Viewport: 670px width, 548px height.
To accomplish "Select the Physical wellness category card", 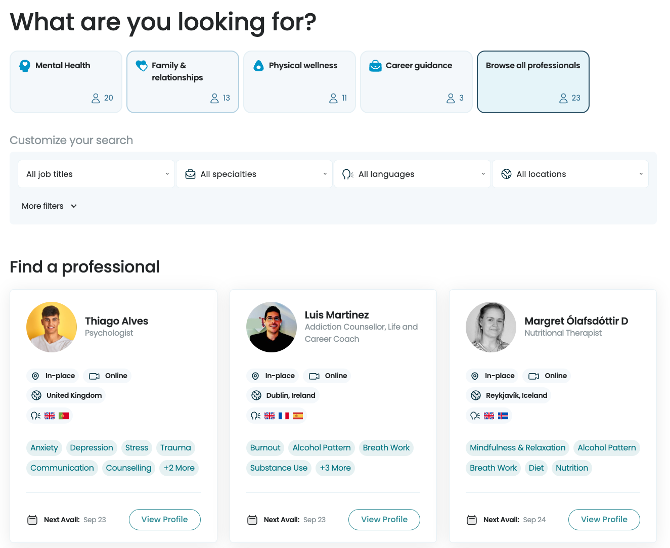I will 299,81.
